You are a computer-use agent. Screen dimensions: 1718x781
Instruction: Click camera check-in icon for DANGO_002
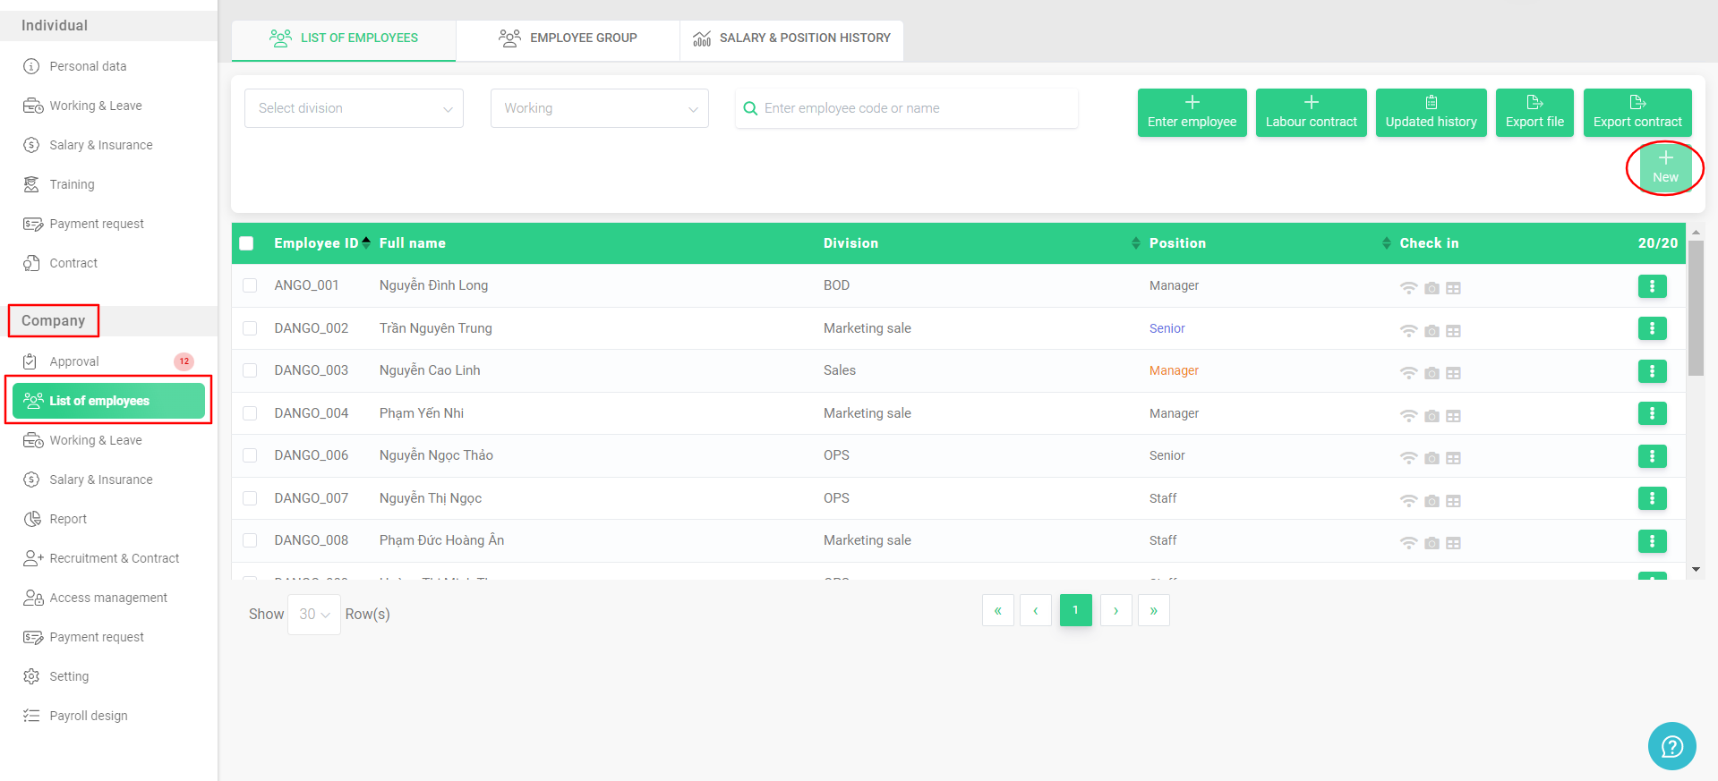click(1432, 331)
